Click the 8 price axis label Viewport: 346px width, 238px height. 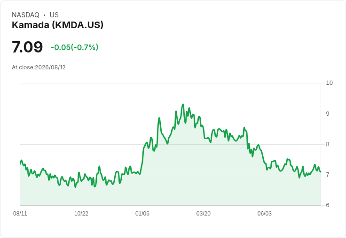(328, 144)
